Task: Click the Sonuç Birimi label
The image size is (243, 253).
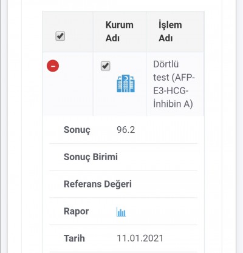Action: [91, 157]
